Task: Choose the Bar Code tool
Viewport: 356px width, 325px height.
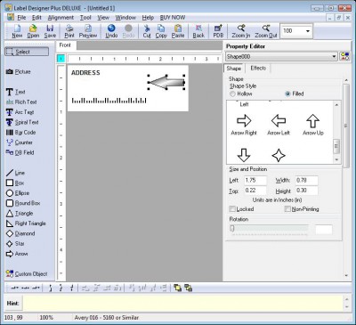Action: (20, 133)
